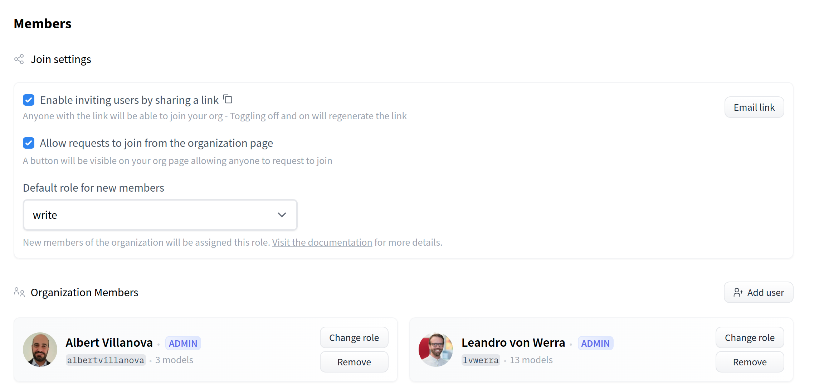819x389 pixels.
Task: Click the share icon beside Join settings
Action: point(19,59)
